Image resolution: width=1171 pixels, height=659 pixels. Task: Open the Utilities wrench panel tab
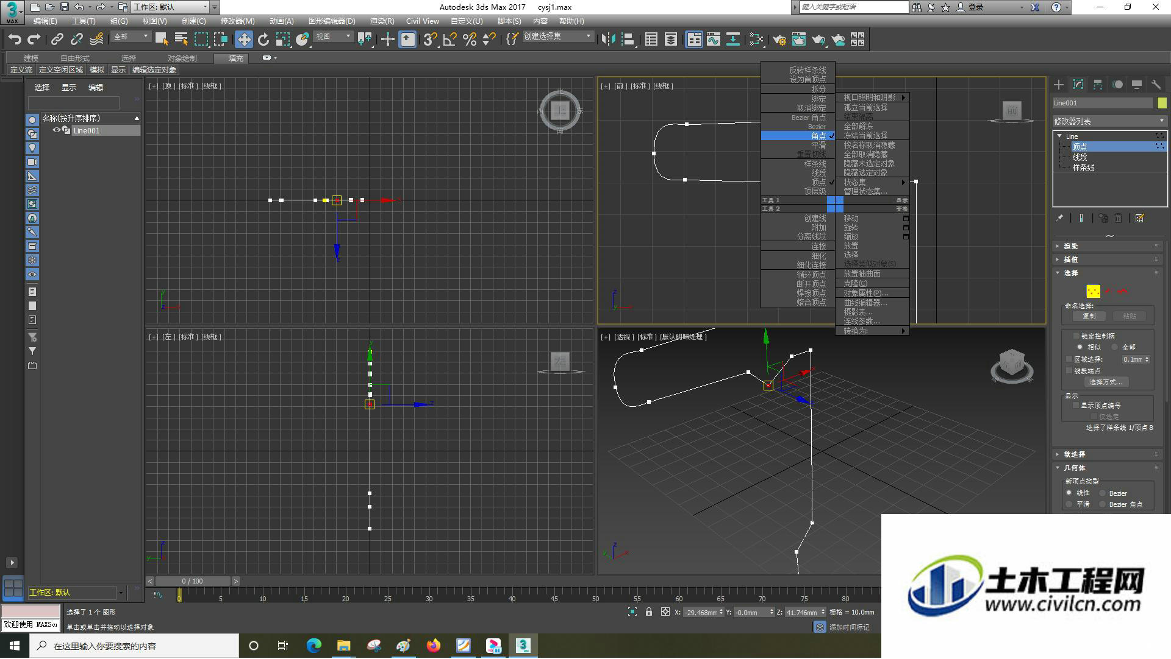pyautogui.click(x=1156, y=85)
